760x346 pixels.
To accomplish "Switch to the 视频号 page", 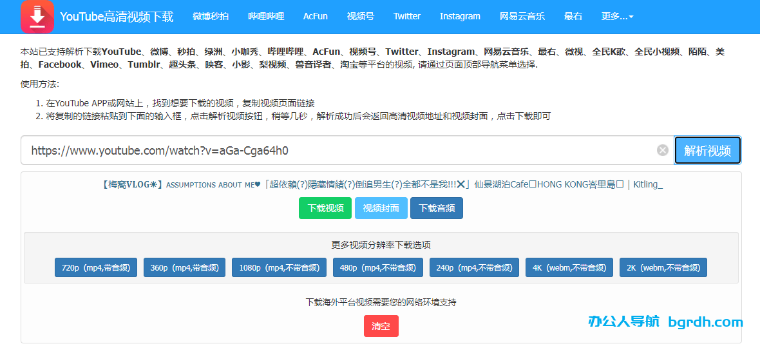I will [x=361, y=16].
